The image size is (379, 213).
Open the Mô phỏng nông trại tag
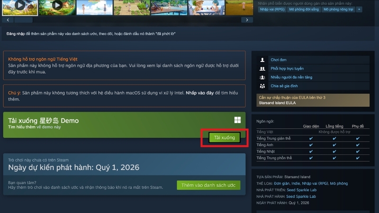[x=338, y=9]
